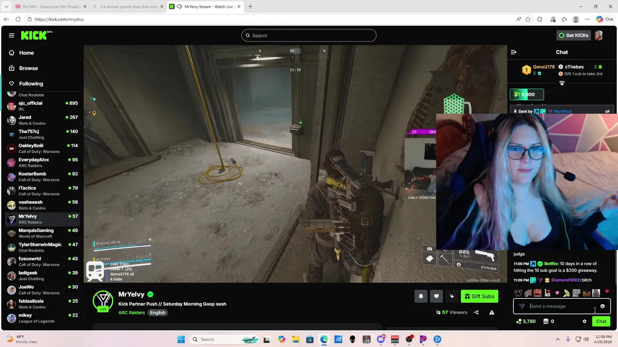Image resolution: width=618 pixels, height=347 pixels.
Task: Click the red heart quick emote
Action: 607,292
